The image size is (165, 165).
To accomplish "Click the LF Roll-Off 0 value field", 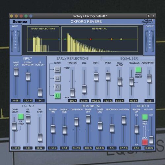I will point(40,101).
